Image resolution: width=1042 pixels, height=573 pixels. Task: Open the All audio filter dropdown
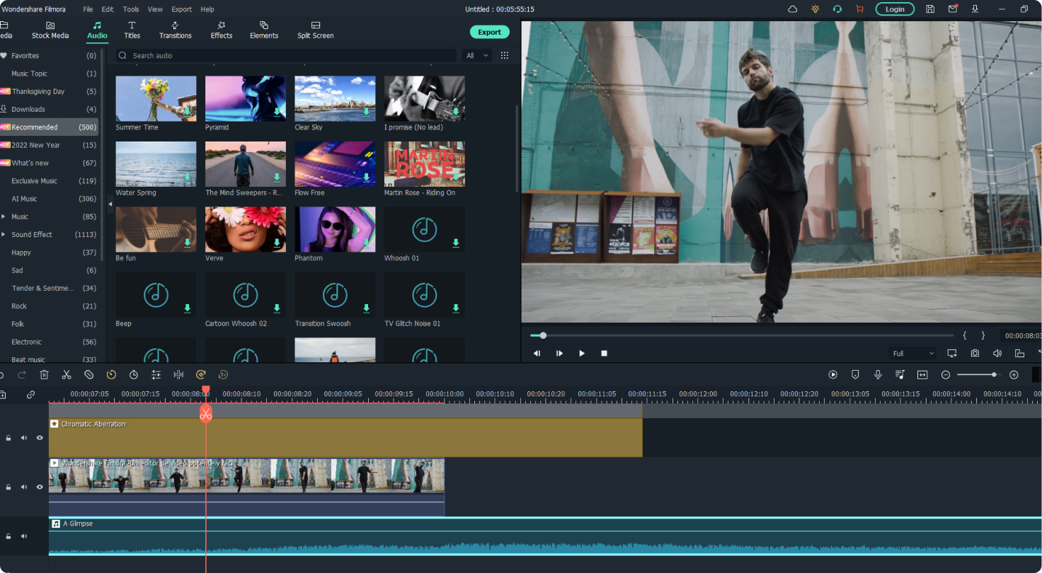point(477,55)
